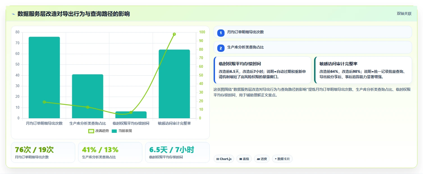Click the icon in the 进度 tag
The width and height of the screenshot is (423, 174).
click(x=258, y=159)
